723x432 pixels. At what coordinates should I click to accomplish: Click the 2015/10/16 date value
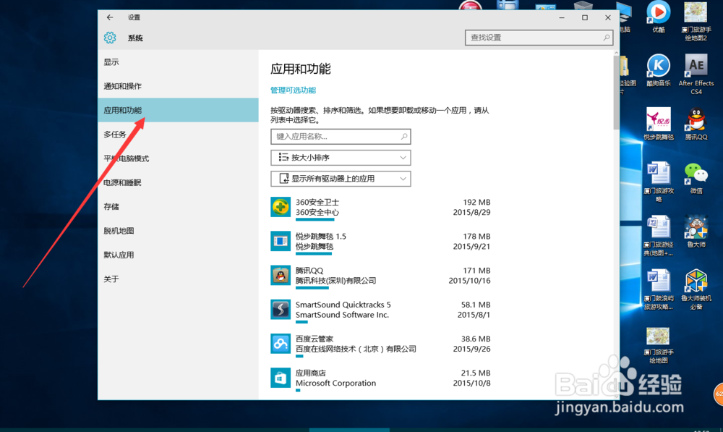point(469,281)
